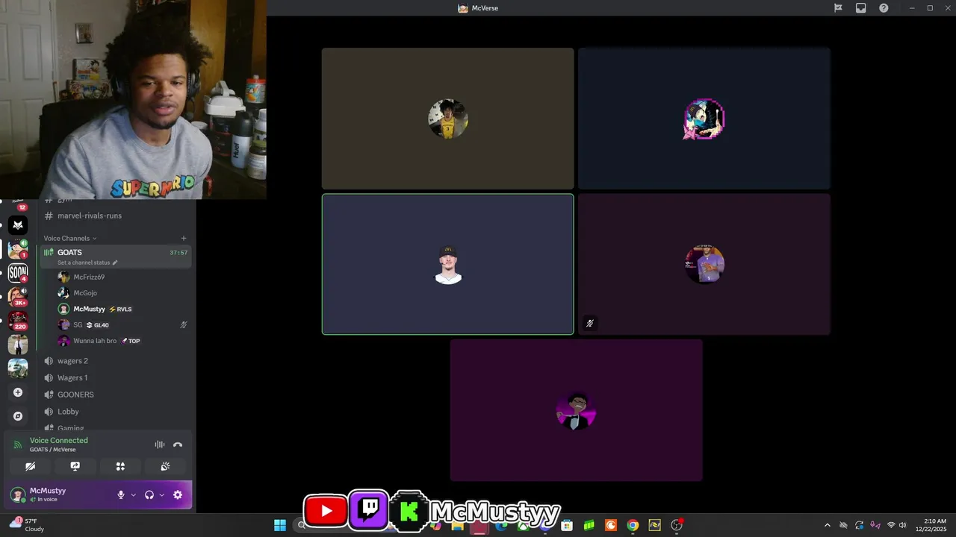Screen dimensions: 956x537
Task: Focus the tile with magenta glasses avatar
Action: click(576, 410)
